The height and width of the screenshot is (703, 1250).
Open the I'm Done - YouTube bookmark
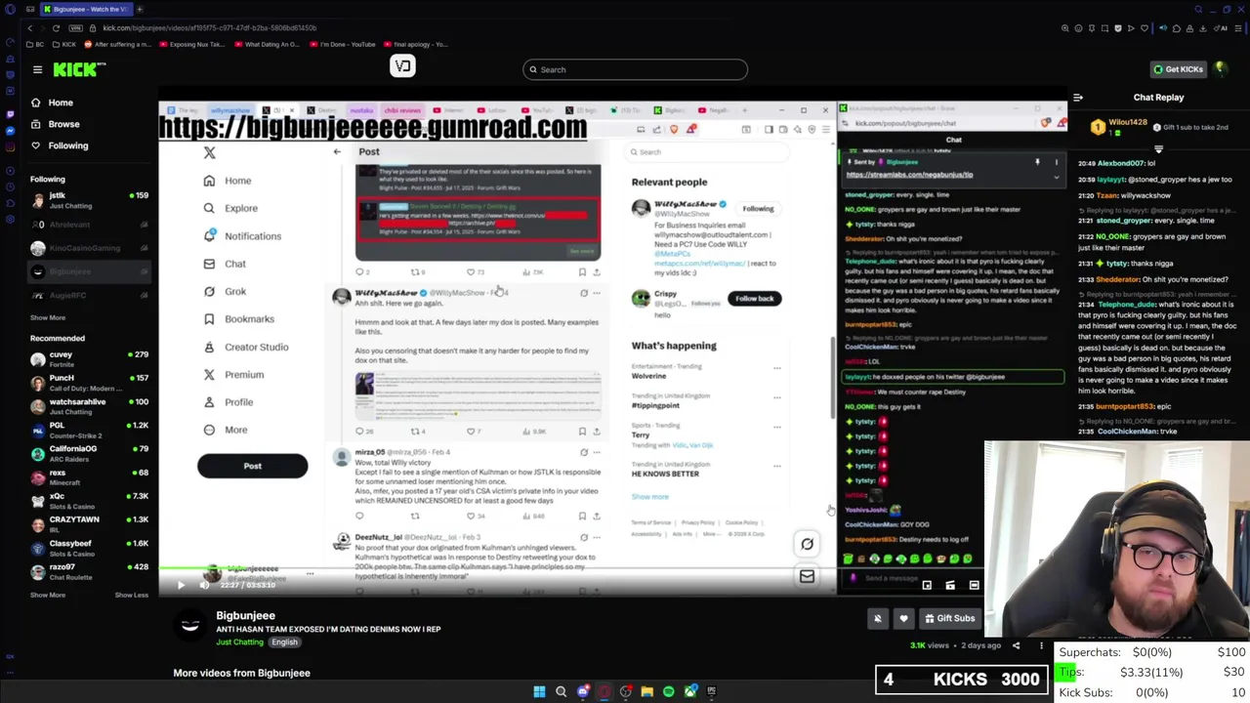345,45
